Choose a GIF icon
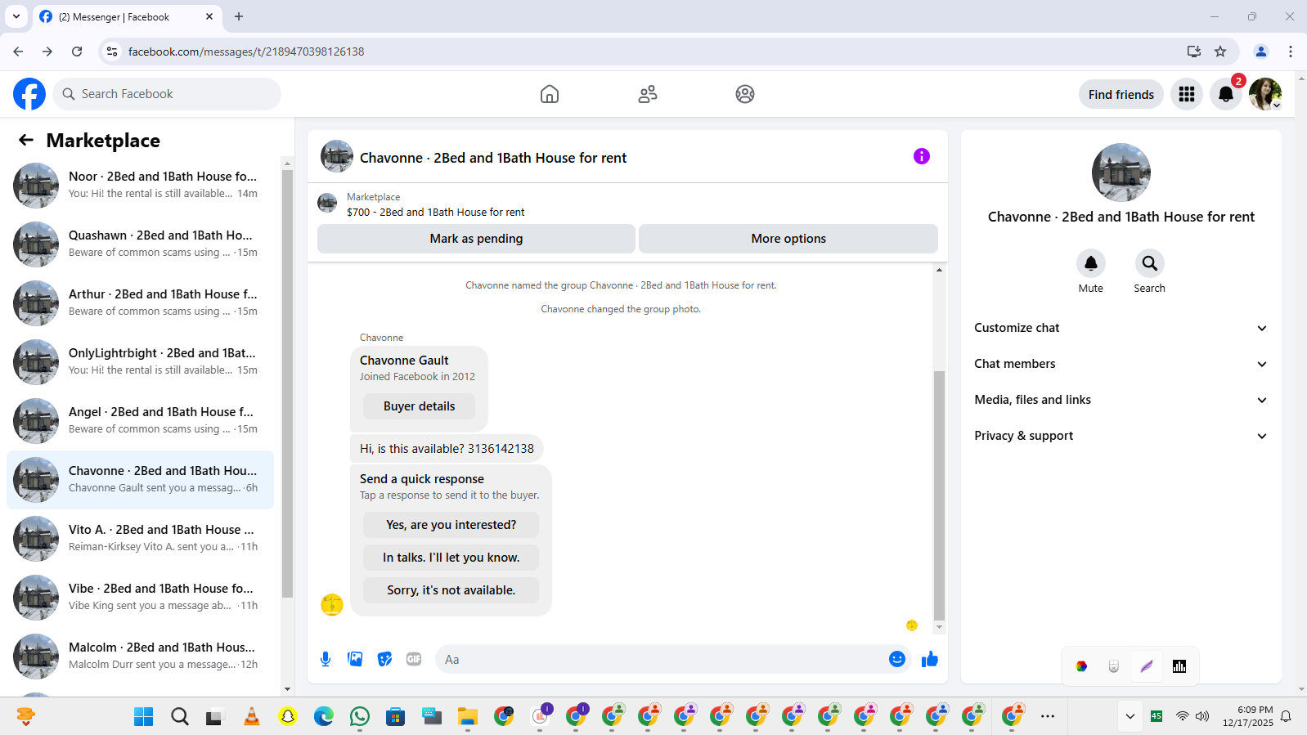Screen dimensions: 1307x735 414,659
